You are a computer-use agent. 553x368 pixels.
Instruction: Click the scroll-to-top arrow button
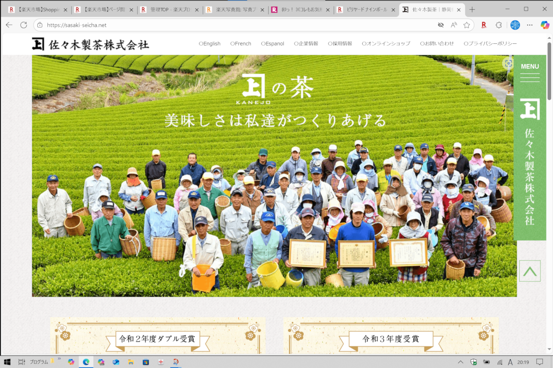click(530, 271)
